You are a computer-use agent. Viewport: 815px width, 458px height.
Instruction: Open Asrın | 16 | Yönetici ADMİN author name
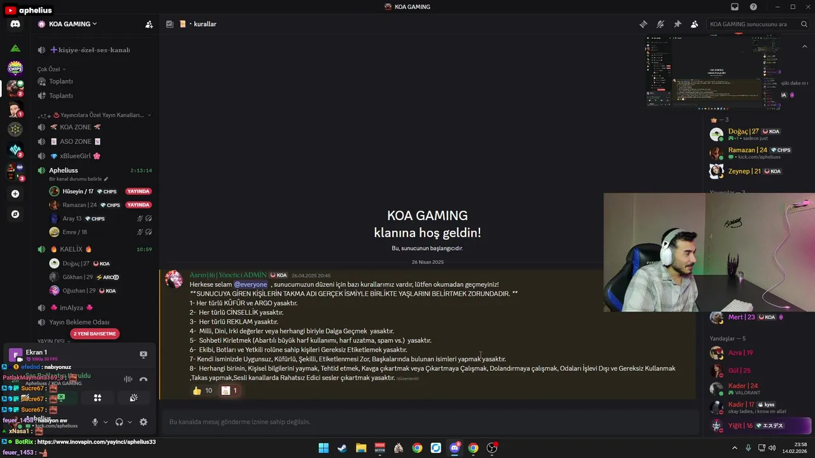(228, 275)
